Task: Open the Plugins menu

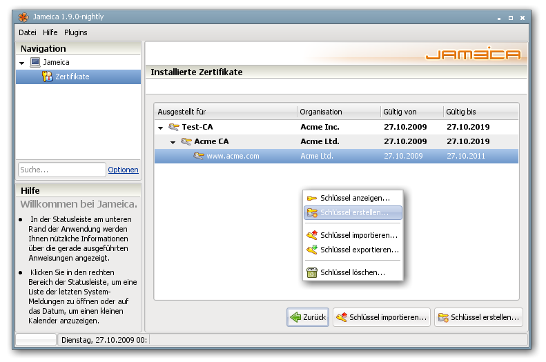Action: [75, 32]
